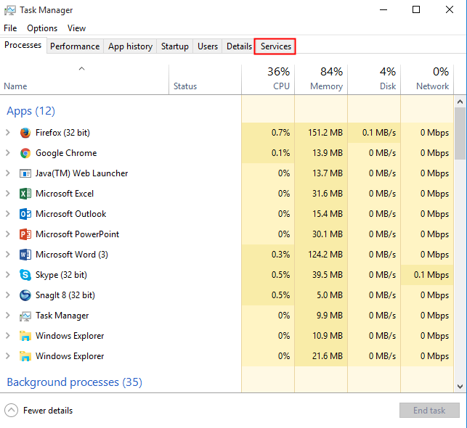Click the Microsoft PowerPoint icon

point(25,234)
